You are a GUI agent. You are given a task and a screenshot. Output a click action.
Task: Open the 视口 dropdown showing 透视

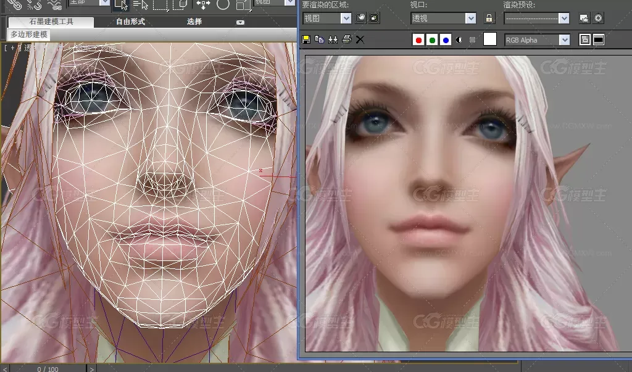click(x=443, y=18)
